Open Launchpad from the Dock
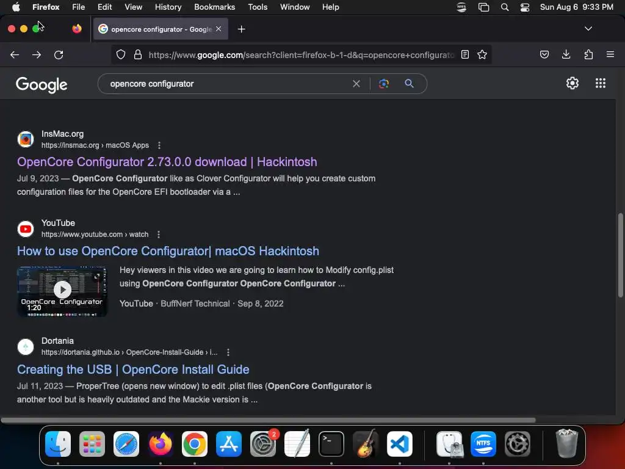Image resolution: width=625 pixels, height=469 pixels. 92,444
